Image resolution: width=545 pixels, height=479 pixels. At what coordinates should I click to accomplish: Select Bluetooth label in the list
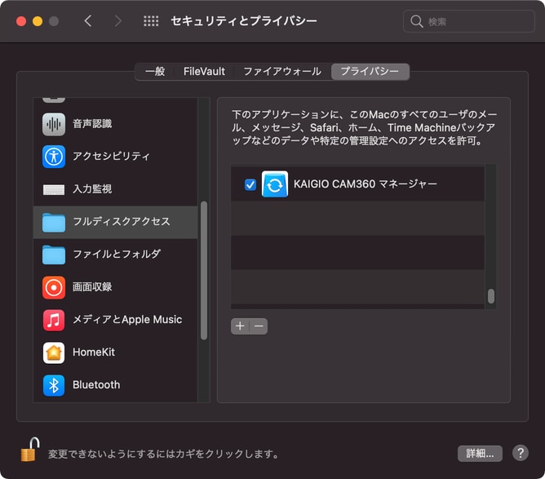pos(96,385)
